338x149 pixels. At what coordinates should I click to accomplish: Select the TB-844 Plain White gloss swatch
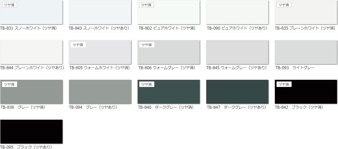tap(31, 52)
